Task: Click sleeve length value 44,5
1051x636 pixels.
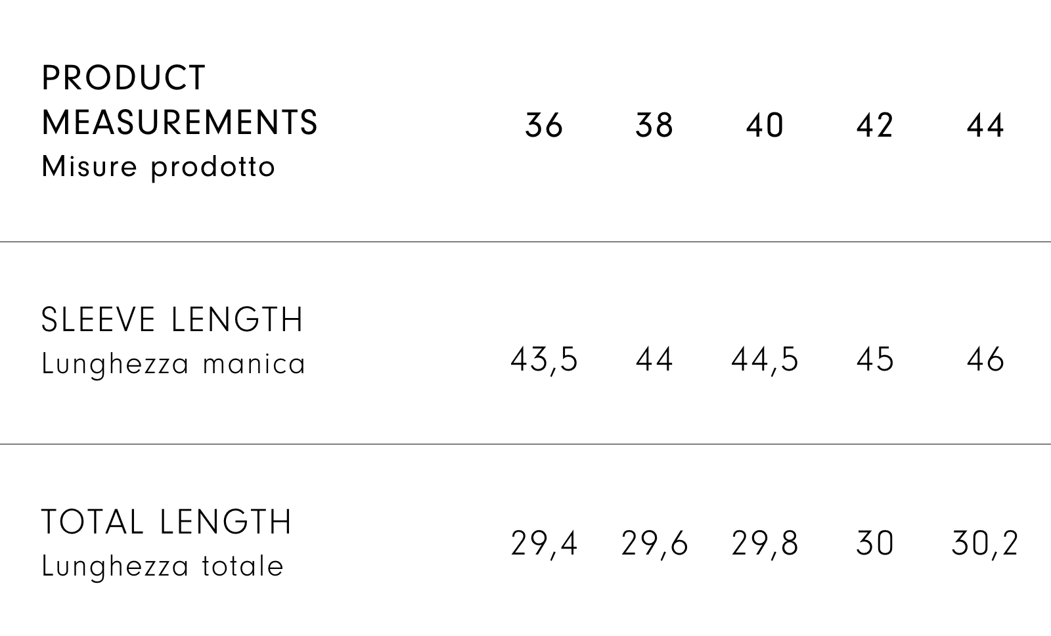Action: click(765, 360)
